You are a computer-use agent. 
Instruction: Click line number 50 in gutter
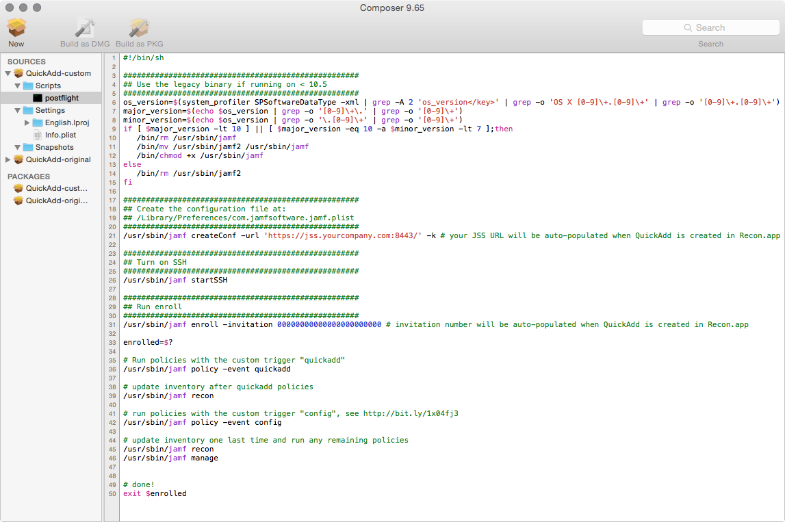(x=112, y=494)
